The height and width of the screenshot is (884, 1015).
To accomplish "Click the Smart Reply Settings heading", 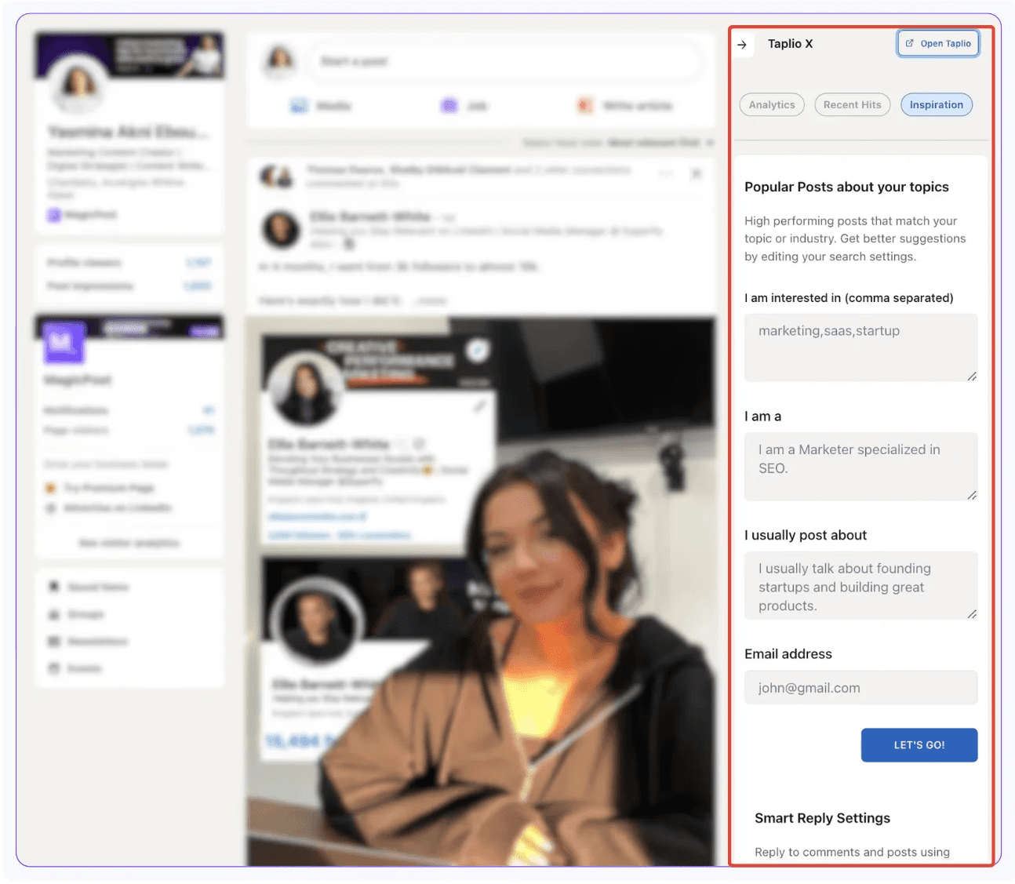I will (822, 818).
